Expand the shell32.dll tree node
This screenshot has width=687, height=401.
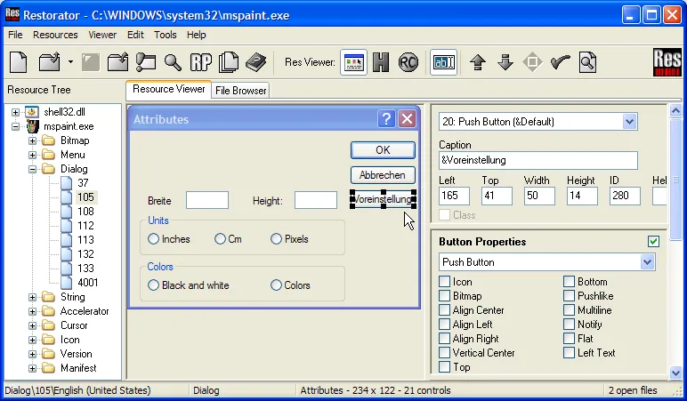click(16, 112)
